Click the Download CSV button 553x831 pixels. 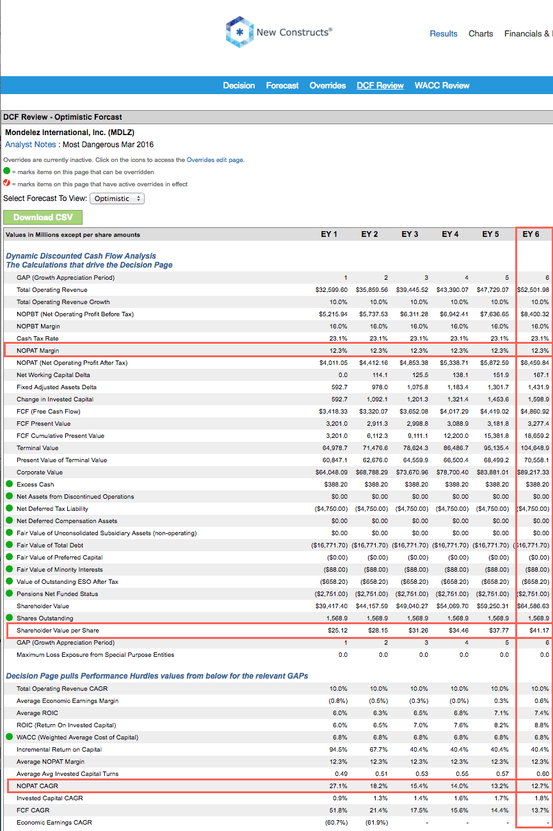click(43, 217)
